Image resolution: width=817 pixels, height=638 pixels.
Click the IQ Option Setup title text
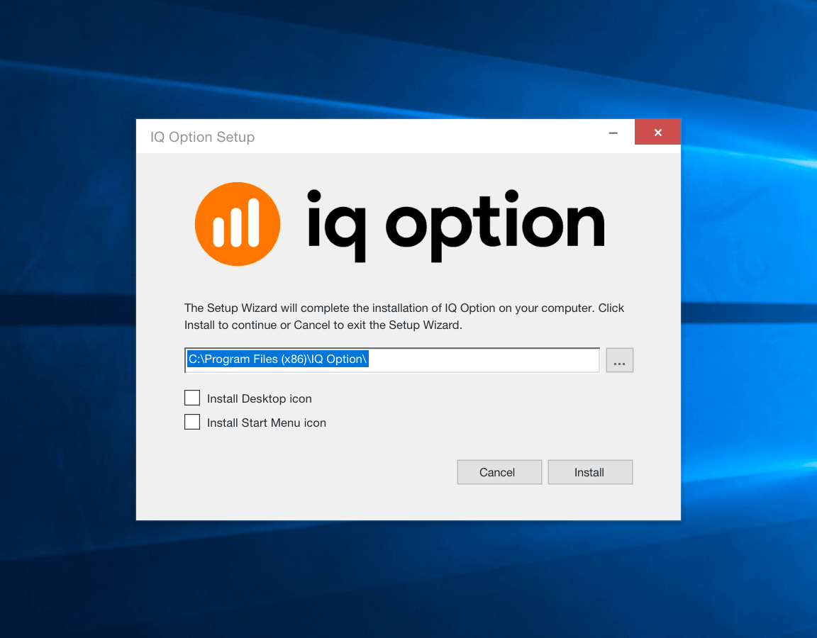pos(203,137)
